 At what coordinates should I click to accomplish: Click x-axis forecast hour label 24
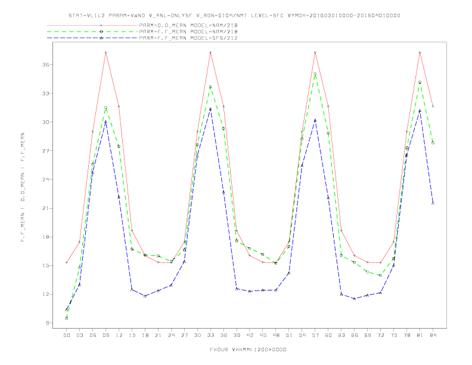171,335
